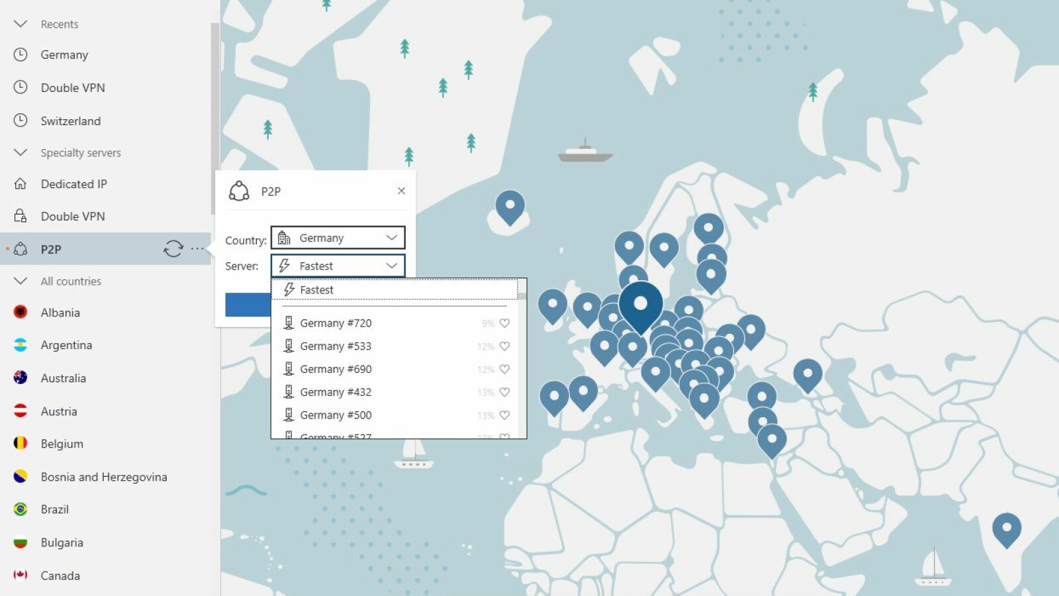Select the Germany #690 server

point(336,369)
